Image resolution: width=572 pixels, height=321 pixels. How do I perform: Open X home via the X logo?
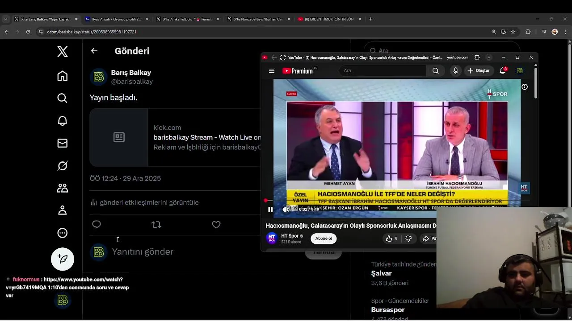(x=63, y=52)
